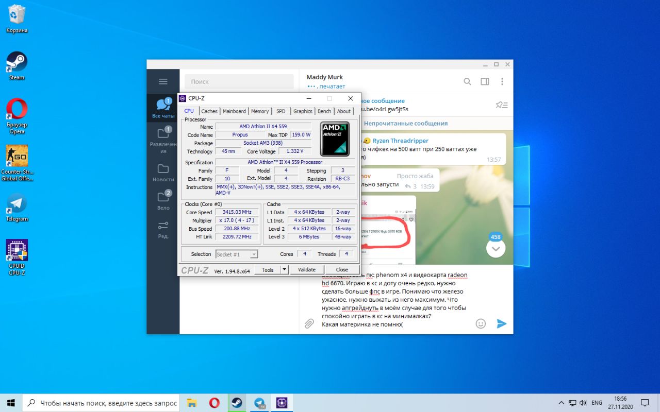Show hidden tray icons chevron
The image size is (660, 412).
click(x=562, y=403)
